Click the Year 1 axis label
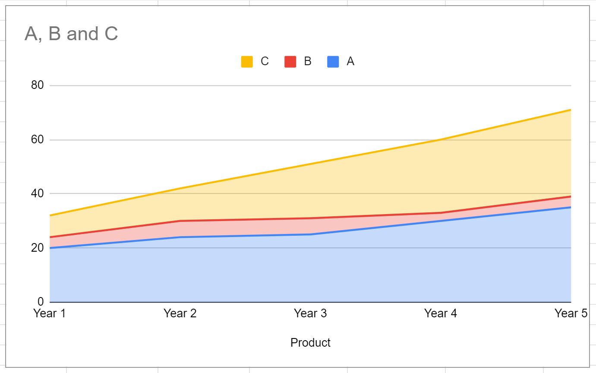The height and width of the screenshot is (373, 596). 50,313
